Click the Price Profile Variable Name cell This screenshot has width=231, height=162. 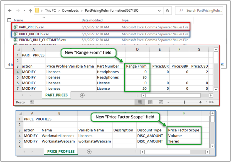tap(71, 66)
